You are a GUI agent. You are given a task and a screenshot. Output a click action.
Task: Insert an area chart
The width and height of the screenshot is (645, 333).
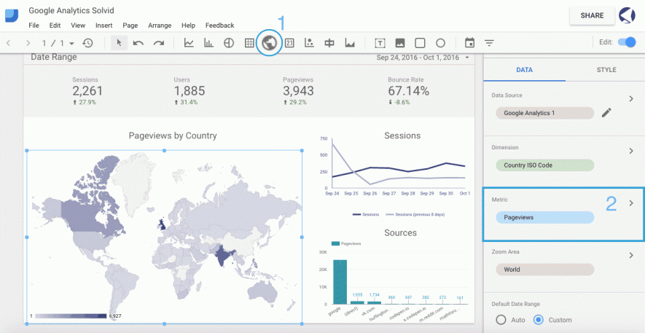point(350,43)
